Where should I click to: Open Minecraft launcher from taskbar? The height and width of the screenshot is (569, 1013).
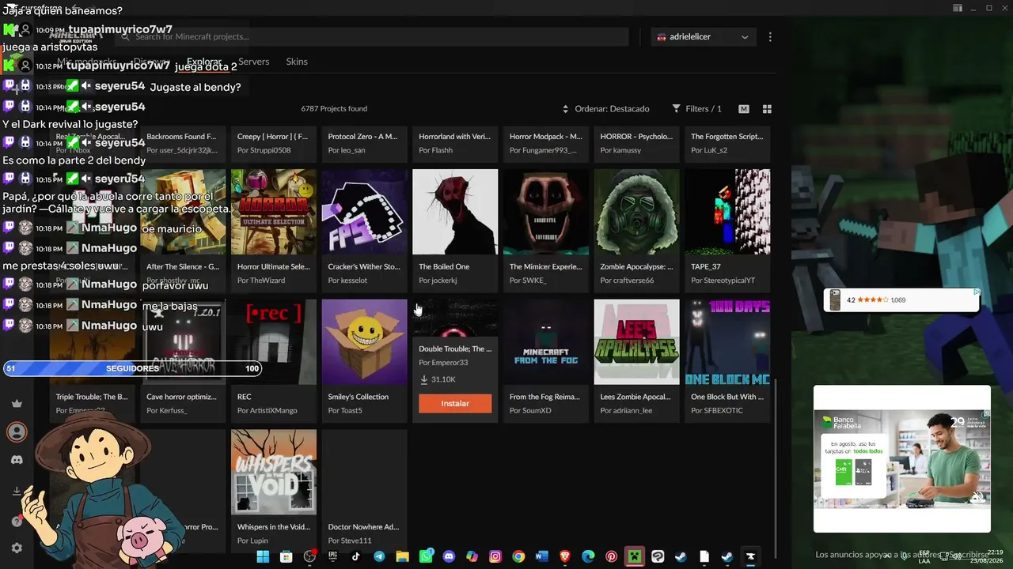[635, 557]
